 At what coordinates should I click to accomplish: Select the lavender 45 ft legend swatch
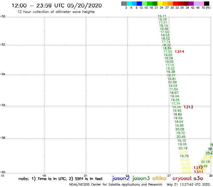[196, 3]
